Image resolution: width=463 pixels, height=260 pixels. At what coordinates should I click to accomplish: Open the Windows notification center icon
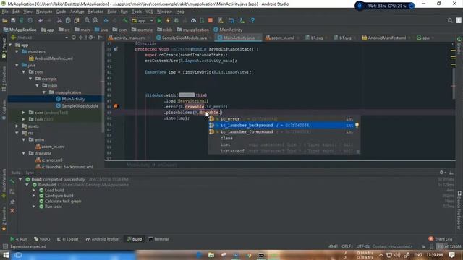452,255
